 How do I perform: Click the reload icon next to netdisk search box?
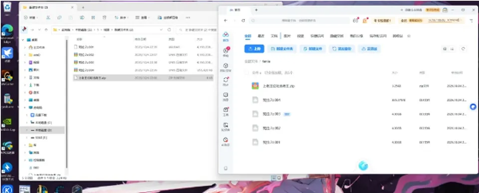point(243,20)
